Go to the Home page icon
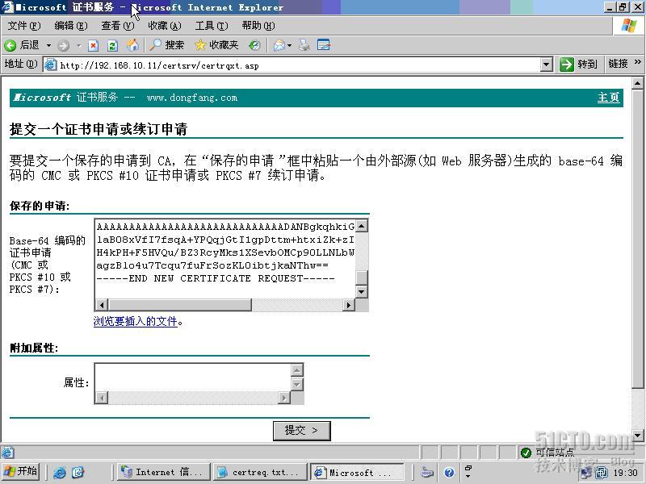The image size is (646, 484). point(132,45)
